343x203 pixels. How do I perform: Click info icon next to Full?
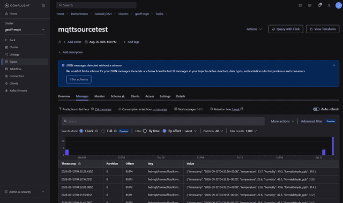(115, 131)
